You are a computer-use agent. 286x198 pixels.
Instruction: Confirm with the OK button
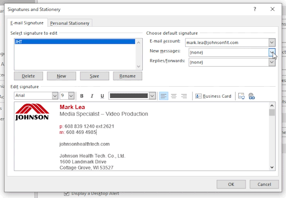point(231,184)
